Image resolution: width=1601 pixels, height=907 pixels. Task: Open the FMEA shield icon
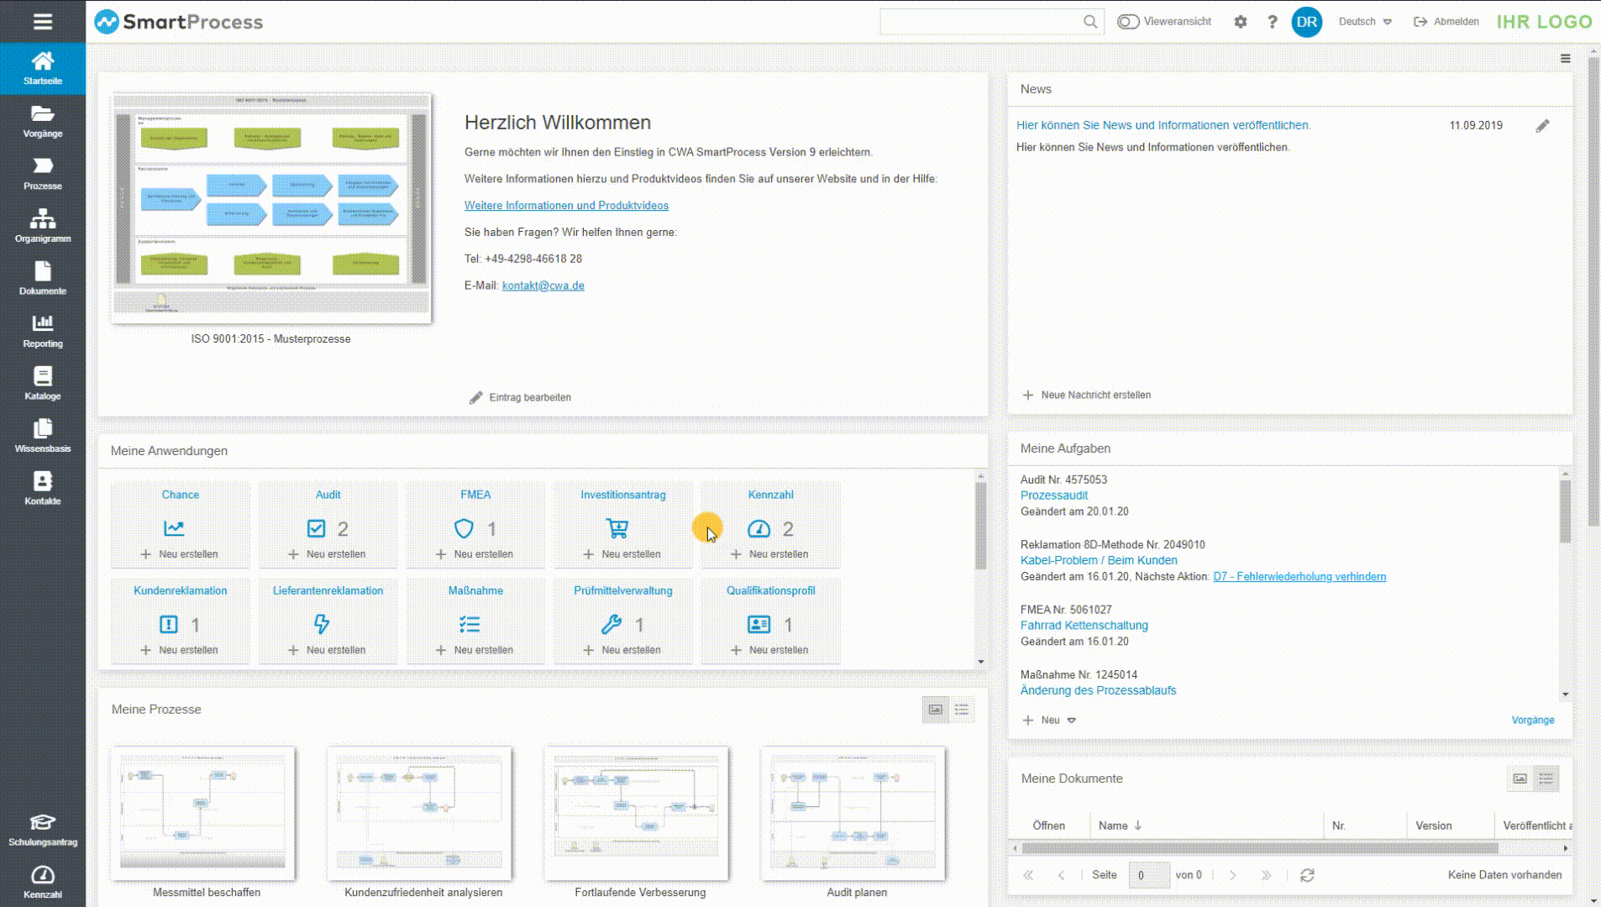[464, 528]
